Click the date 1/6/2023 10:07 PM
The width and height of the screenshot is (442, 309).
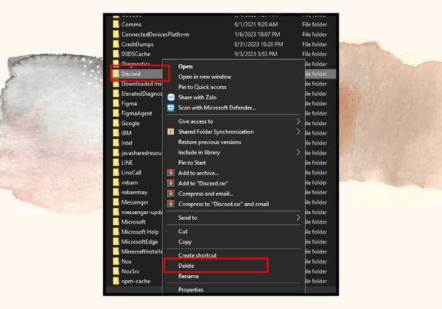257,35
